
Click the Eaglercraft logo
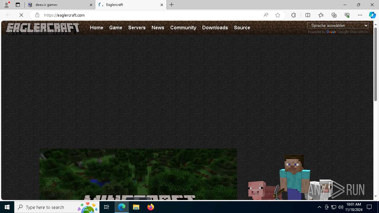pos(43,28)
